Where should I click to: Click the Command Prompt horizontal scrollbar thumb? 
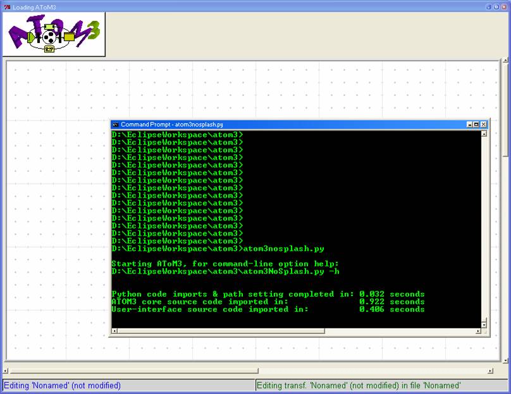221,331
